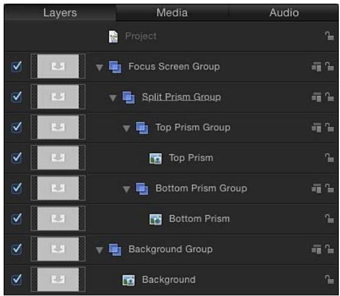Switch to the Layers tab
The height and width of the screenshot is (296, 340).
(x=60, y=13)
